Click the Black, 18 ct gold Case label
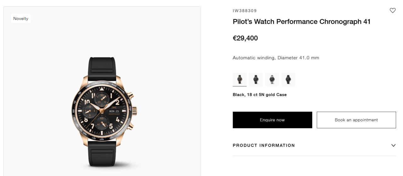403x176 pixels. 259,94
